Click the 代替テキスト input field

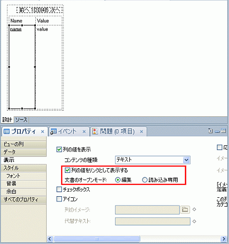tap(153, 221)
